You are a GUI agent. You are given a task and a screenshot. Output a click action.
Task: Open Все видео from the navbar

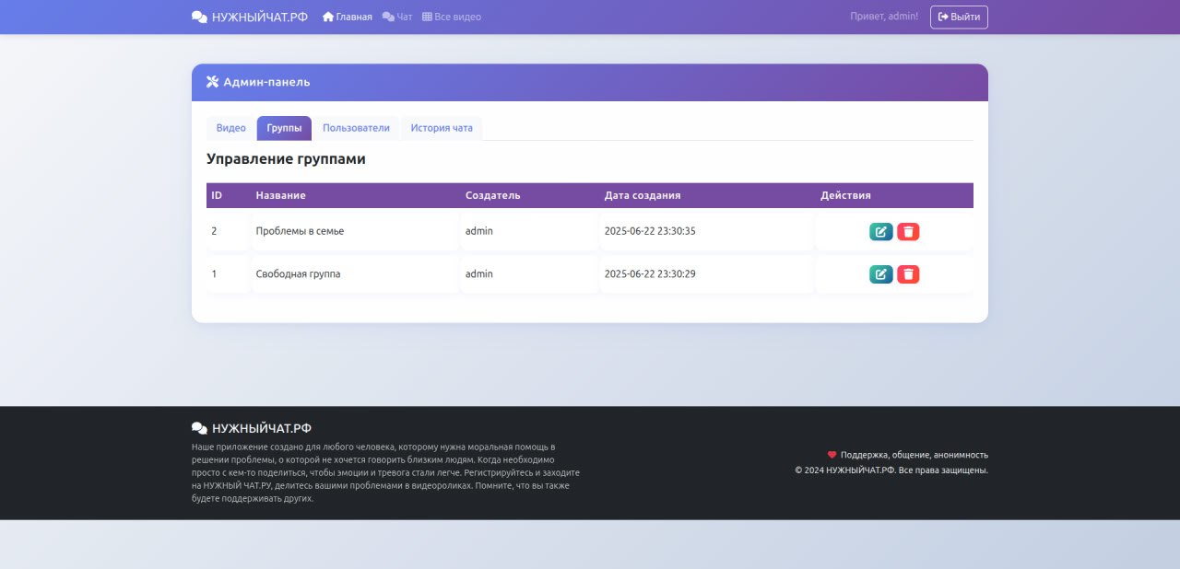click(x=452, y=17)
